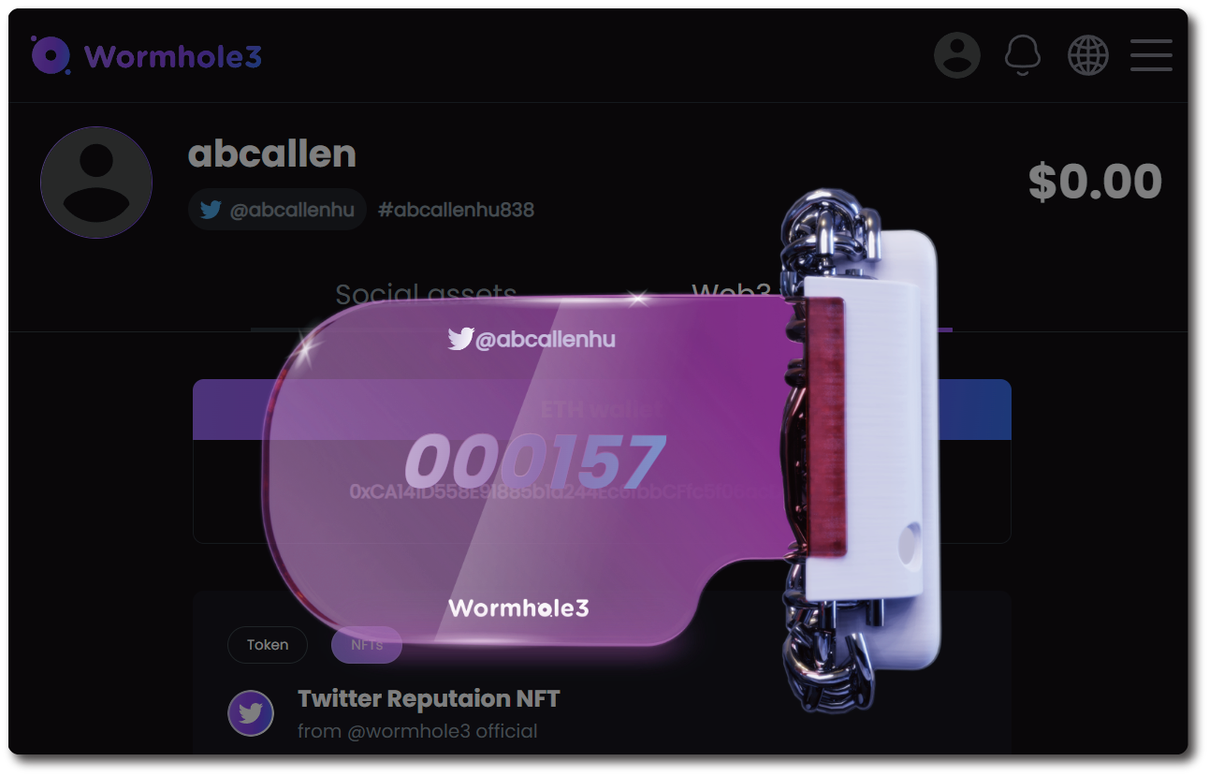Click the abcallen profile avatar
Image resolution: width=1209 pixels, height=776 pixels.
(x=96, y=183)
